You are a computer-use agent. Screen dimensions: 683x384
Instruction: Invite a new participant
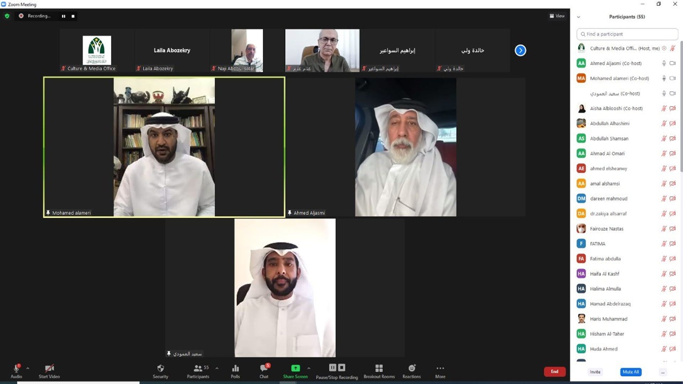tap(595, 372)
